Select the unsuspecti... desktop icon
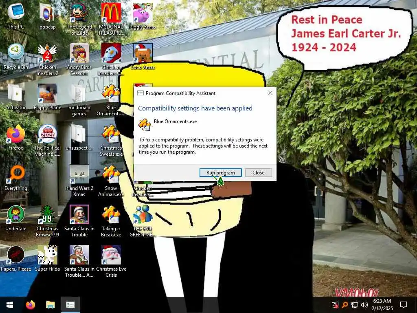Screen dimensions: 417x313 coord(79,138)
